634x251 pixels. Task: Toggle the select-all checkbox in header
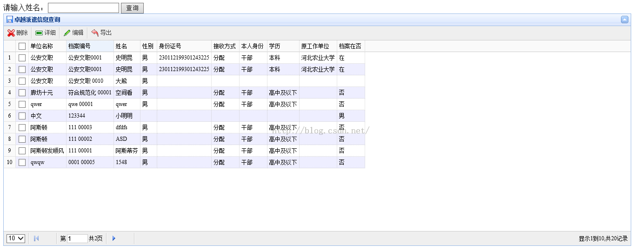pyautogui.click(x=22, y=46)
